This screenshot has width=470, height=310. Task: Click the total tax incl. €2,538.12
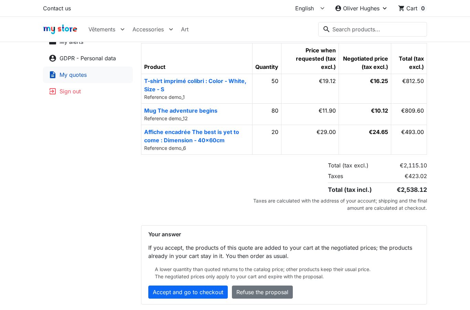coord(412,190)
